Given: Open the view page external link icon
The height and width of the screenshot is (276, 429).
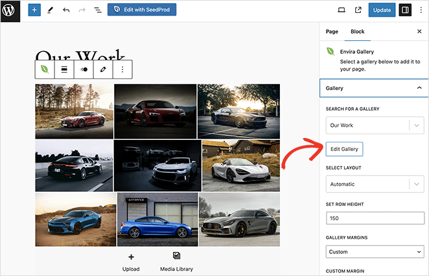Looking at the screenshot, I should (358, 10).
